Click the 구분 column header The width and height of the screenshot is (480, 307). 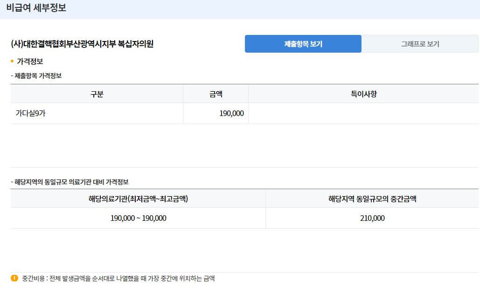coord(97,94)
